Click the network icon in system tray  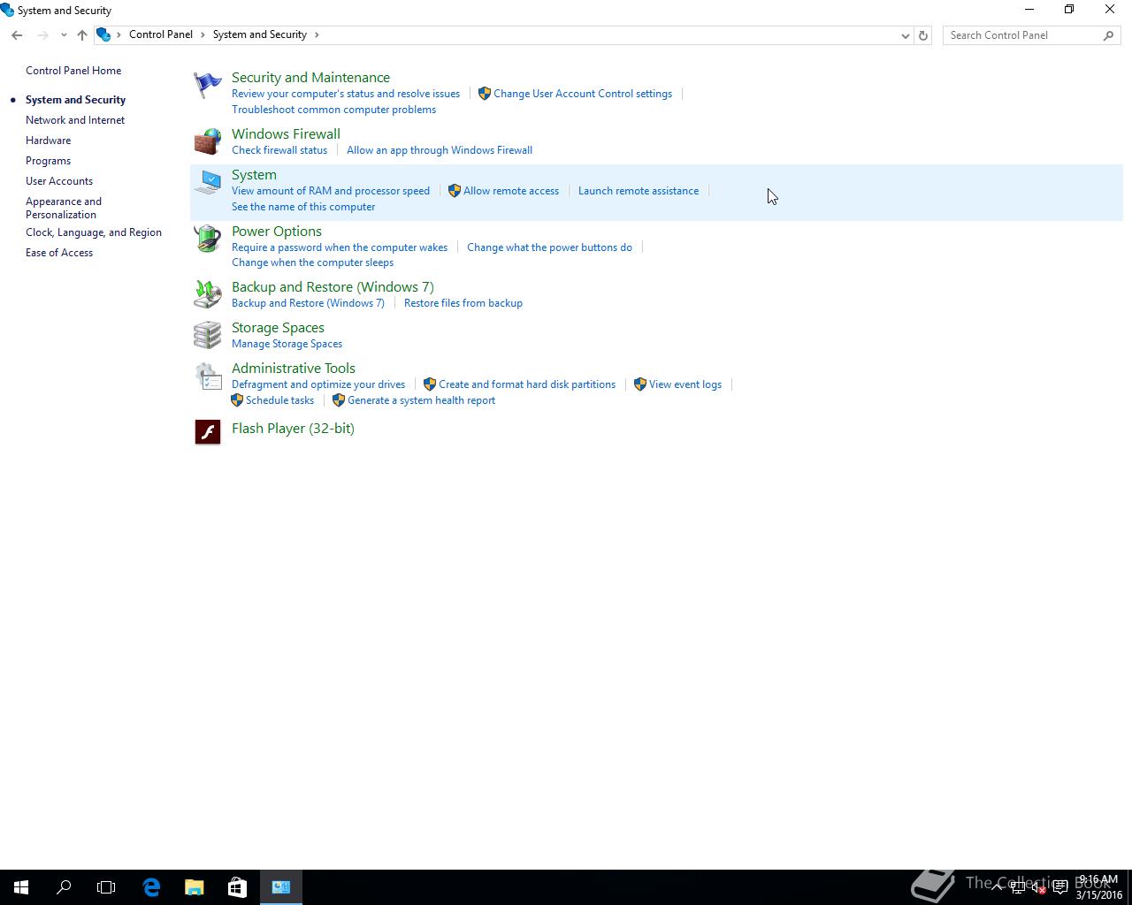[x=1018, y=887]
